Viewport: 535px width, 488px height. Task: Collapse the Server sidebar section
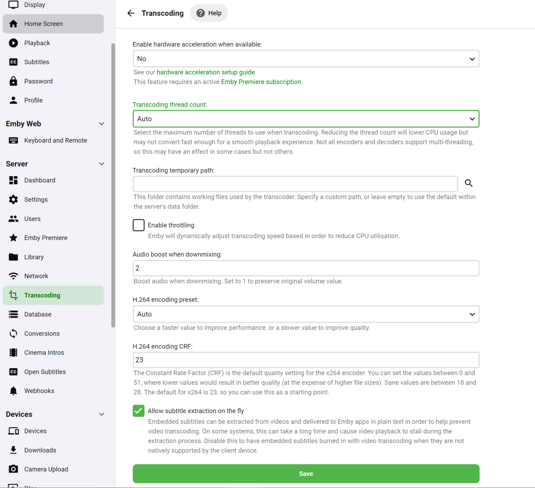coord(101,164)
